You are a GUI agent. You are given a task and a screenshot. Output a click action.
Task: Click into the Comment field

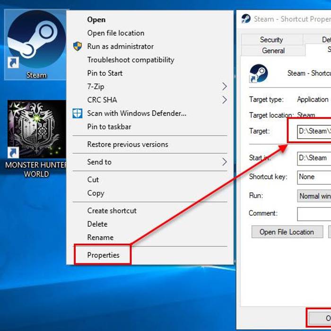(x=314, y=214)
